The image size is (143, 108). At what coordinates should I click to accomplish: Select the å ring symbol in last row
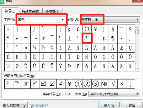click(x=130, y=66)
